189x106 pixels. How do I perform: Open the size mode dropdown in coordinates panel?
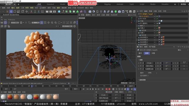131,92
